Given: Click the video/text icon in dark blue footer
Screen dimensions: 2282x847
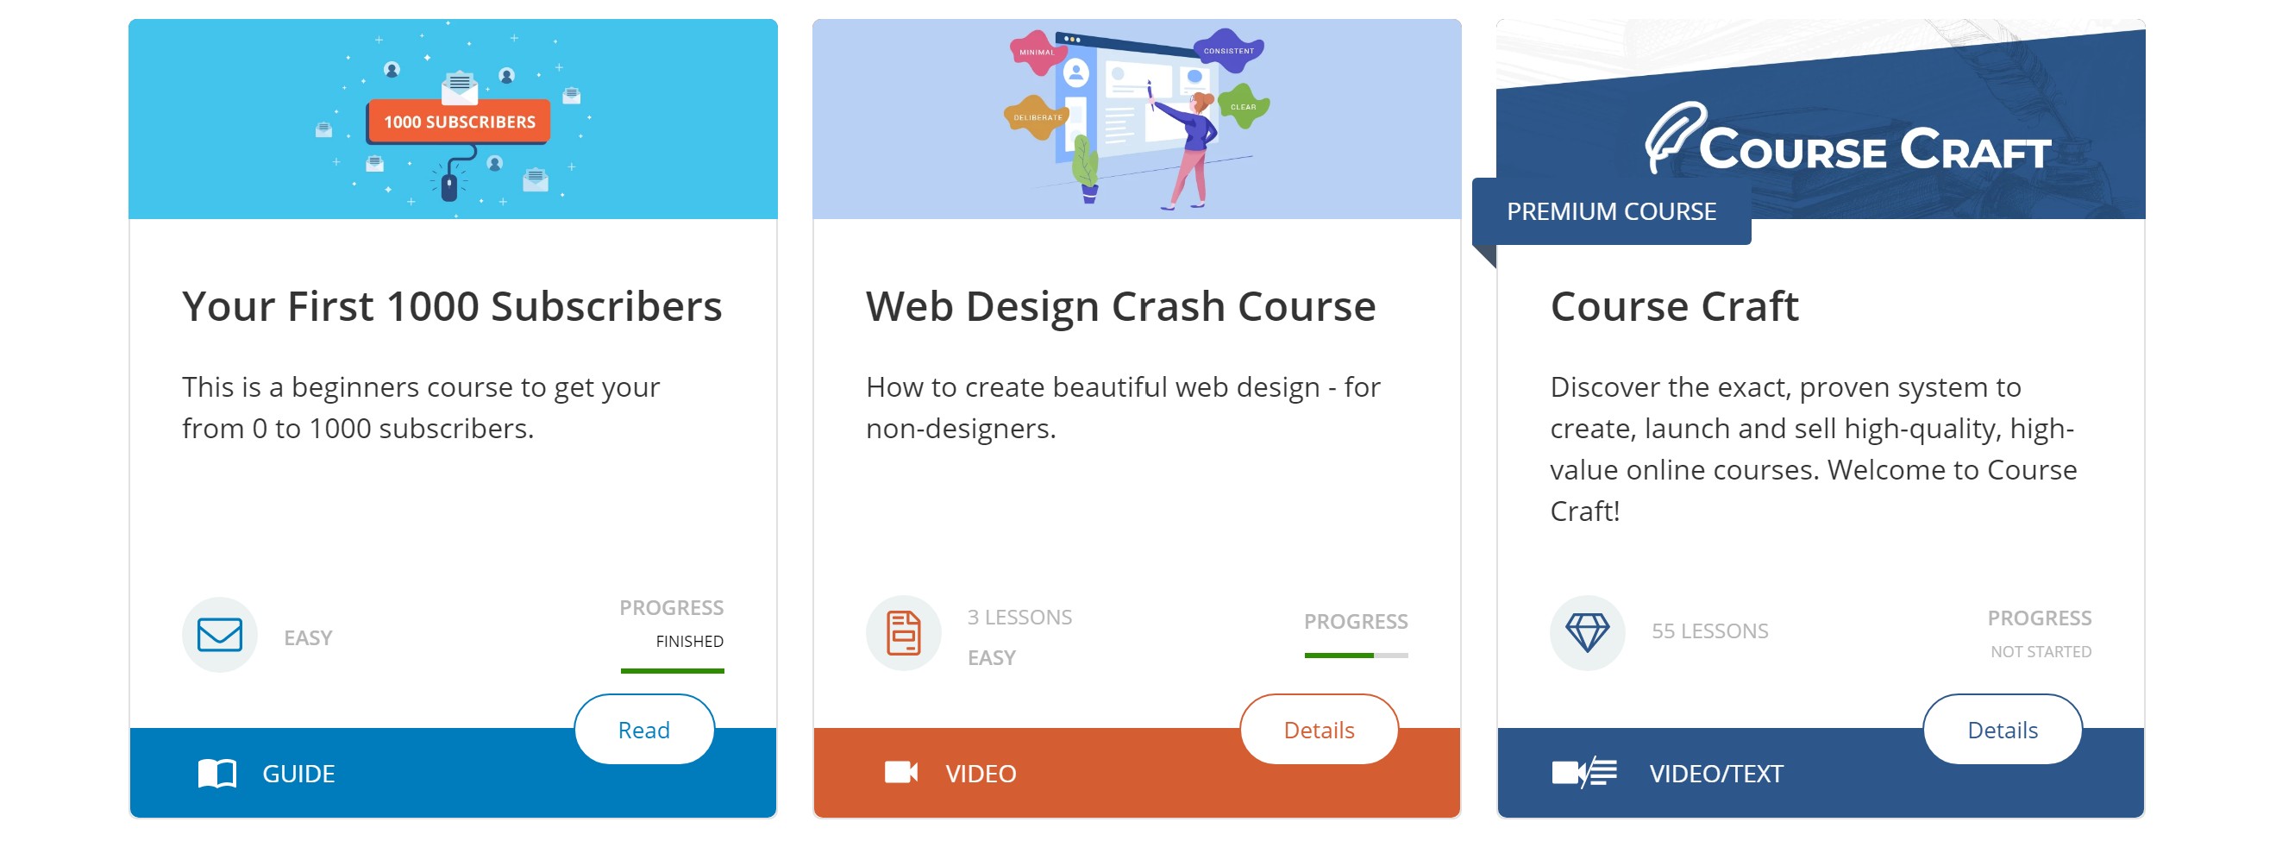Looking at the screenshot, I should point(1584,773).
